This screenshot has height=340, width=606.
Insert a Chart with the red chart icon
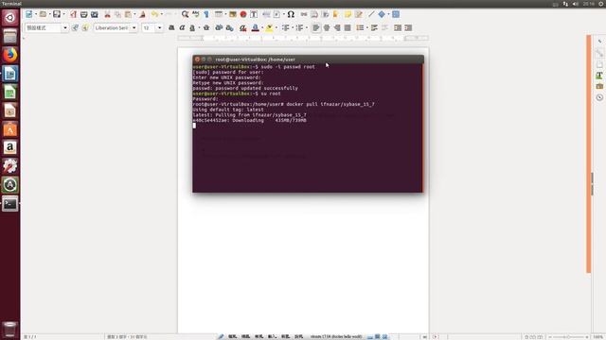pyautogui.click(x=243, y=14)
